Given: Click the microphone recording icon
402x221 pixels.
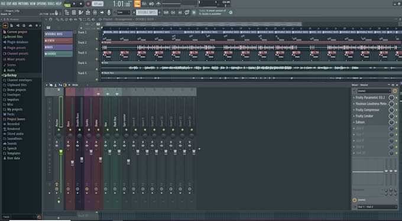Looking at the screenshot, I should 109,12.
